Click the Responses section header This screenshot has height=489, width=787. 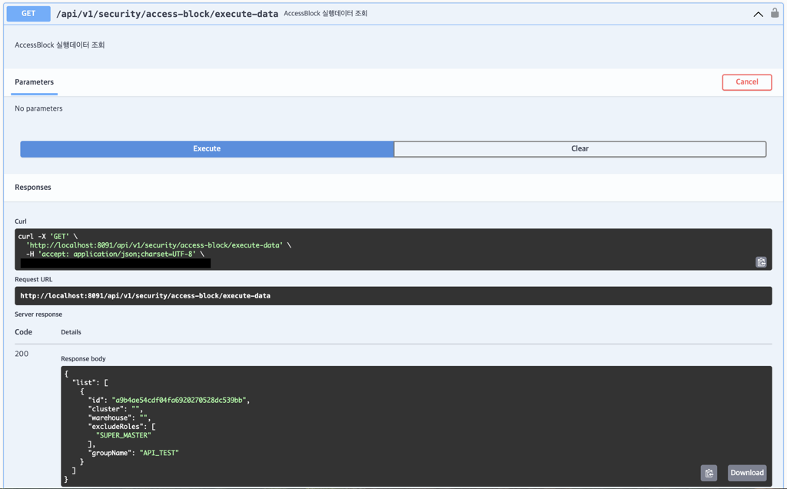pyautogui.click(x=33, y=187)
